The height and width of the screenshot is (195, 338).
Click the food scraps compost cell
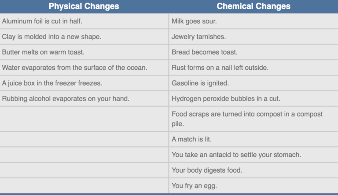(247, 119)
